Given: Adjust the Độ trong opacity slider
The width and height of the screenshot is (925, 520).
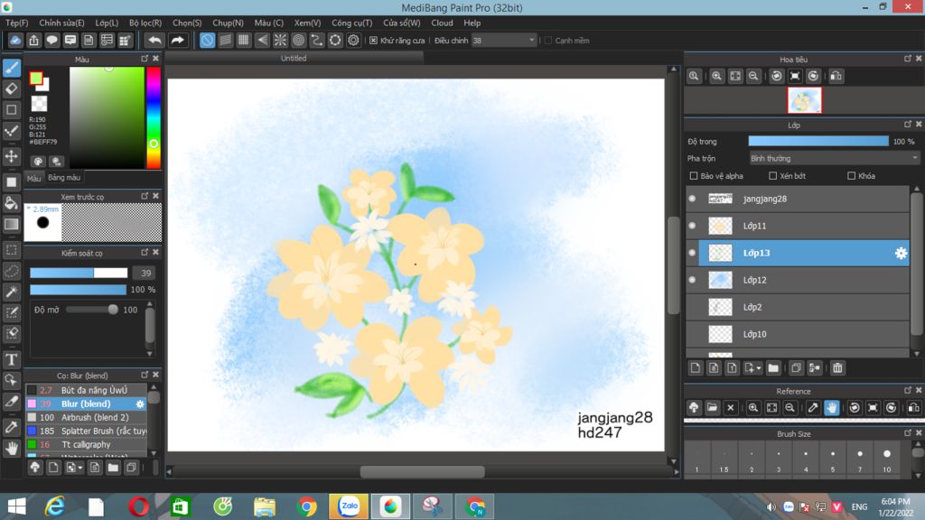Looking at the screenshot, I should point(818,141).
